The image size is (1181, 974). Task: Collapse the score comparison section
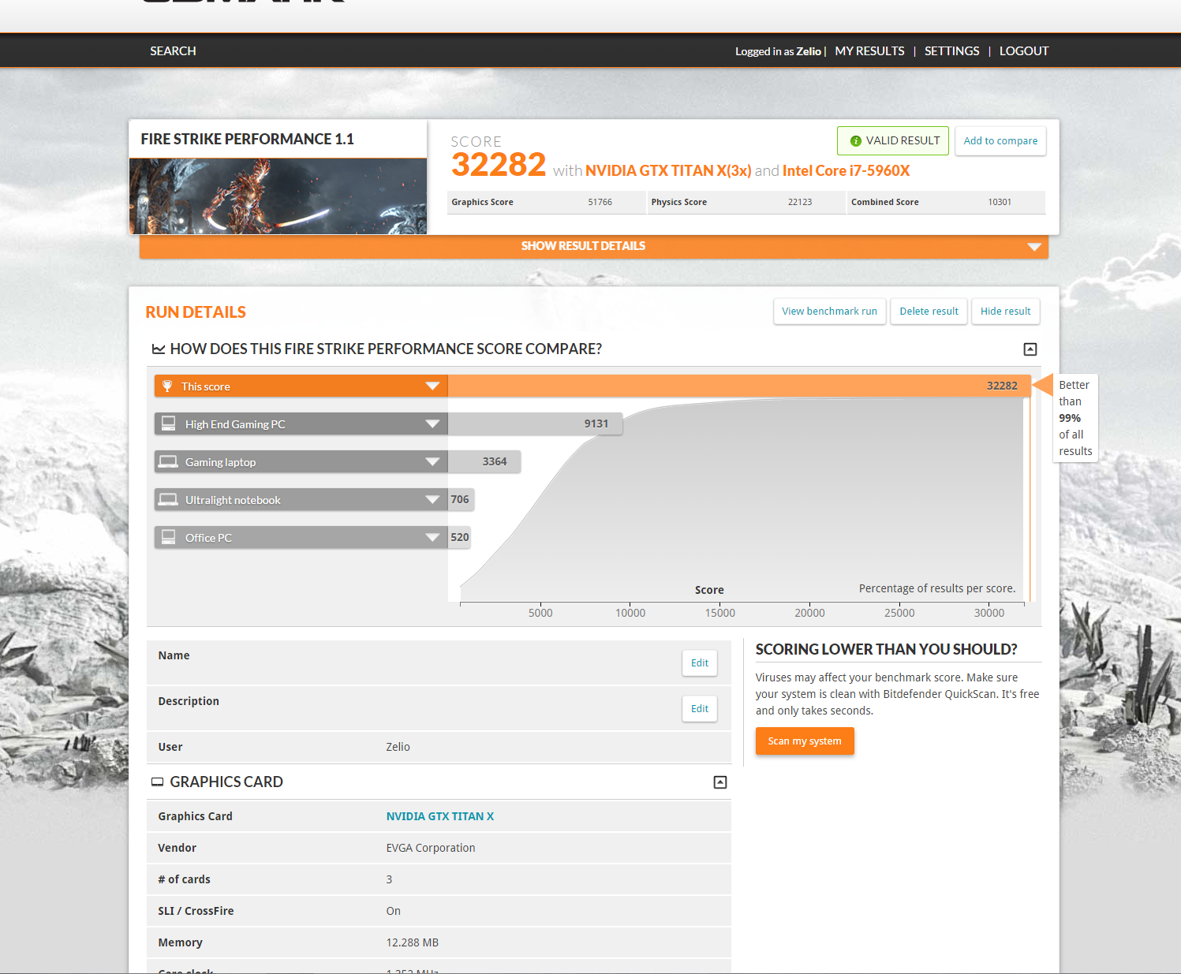tap(1030, 349)
